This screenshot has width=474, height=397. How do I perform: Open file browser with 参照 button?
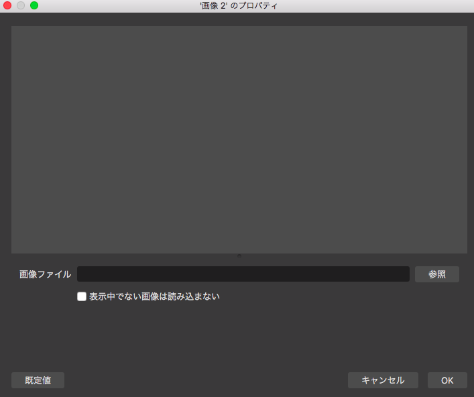click(x=437, y=274)
